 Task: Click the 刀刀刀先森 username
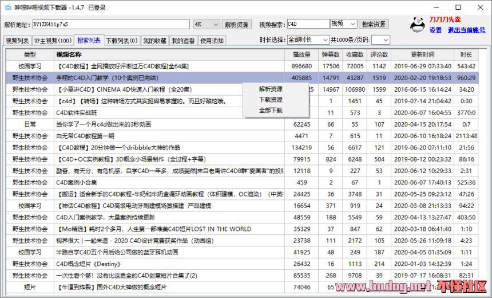(445, 19)
